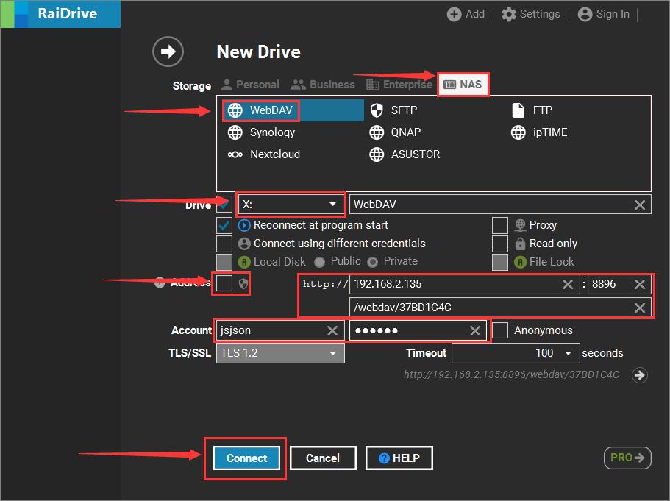Choose QNAP storage option
Screen dimensions: 670x501
[x=395, y=132]
